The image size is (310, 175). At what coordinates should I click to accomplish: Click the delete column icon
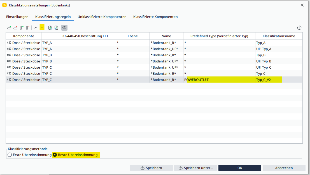pyautogui.click(x=28, y=28)
